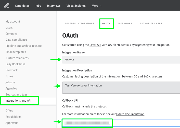Open Approvals settings
The width and height of the screenshot is (180, 128).
coord(12,123)
